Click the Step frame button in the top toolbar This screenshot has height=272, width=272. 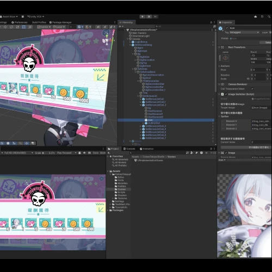[155, 16]
